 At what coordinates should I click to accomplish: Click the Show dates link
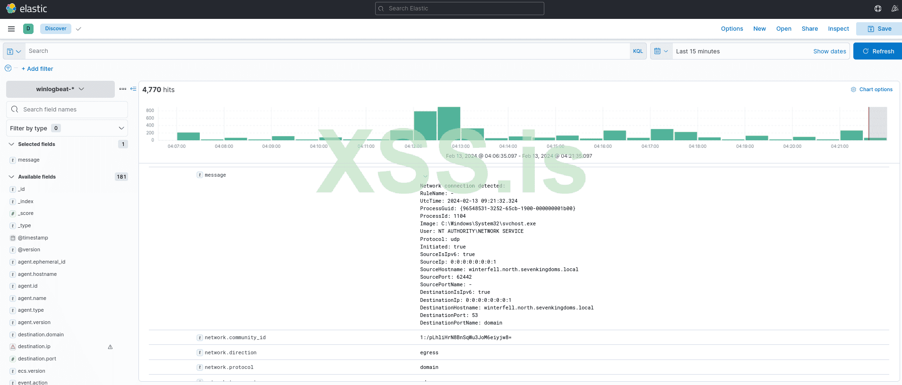[x=830, y=51]
